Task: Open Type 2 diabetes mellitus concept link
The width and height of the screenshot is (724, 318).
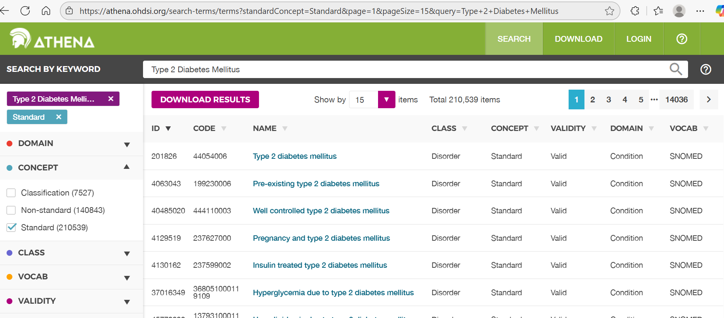Action: tap(295, 156)
